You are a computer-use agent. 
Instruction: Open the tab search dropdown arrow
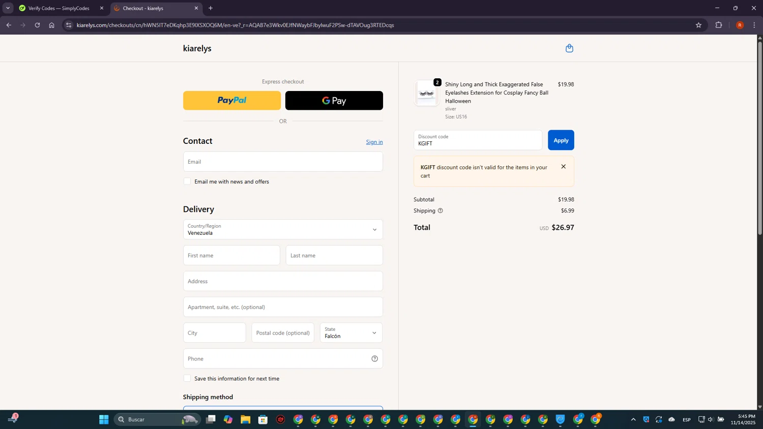pos(8,8)
